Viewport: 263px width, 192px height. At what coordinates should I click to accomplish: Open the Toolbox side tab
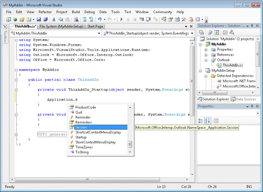tap(5, 34)
